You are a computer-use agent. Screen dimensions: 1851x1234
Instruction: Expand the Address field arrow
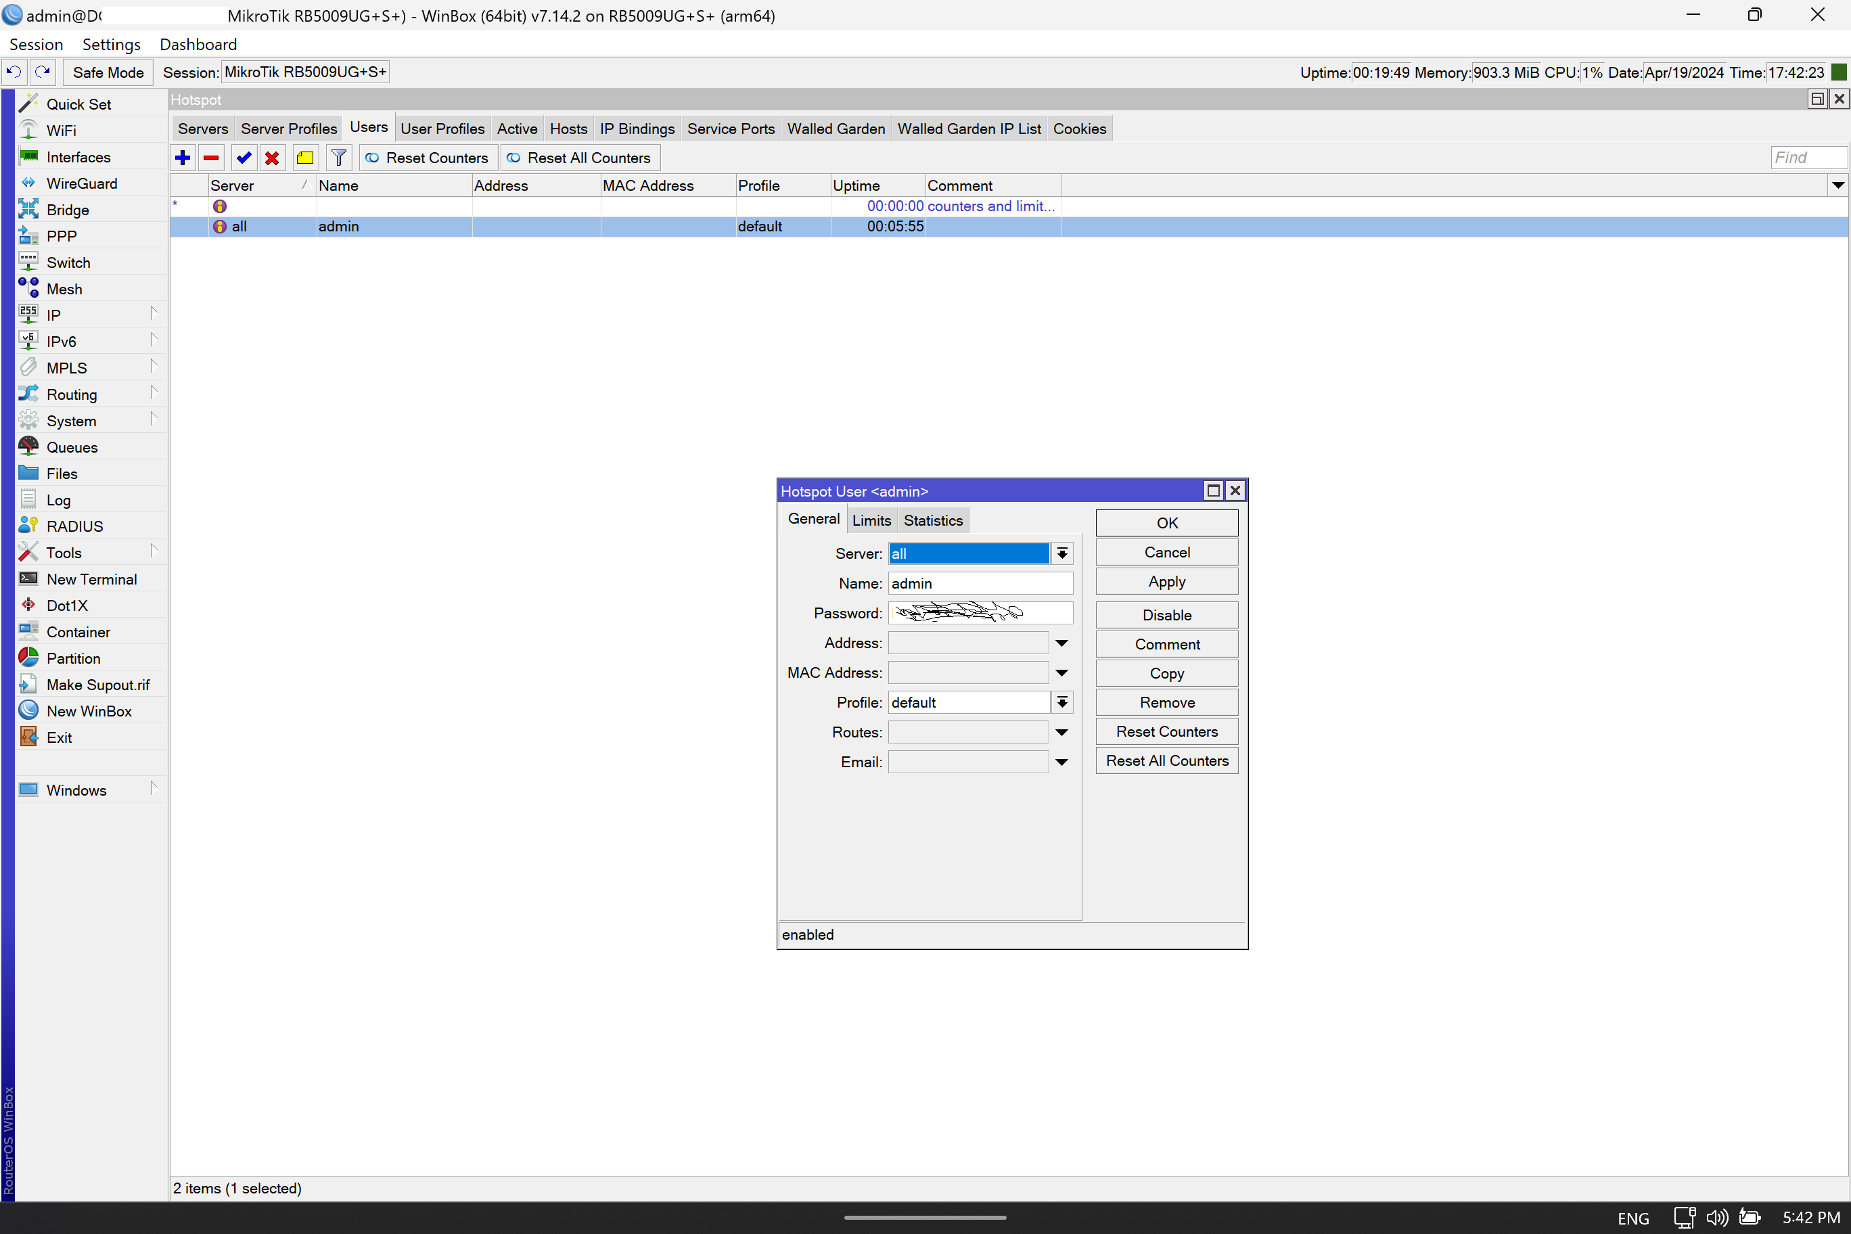1061,643
